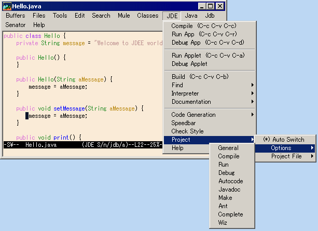The height and width of the screenshot is (231, 318).
Task: Expand the Options submenu under Project
Action: click(x=285, y=148)
